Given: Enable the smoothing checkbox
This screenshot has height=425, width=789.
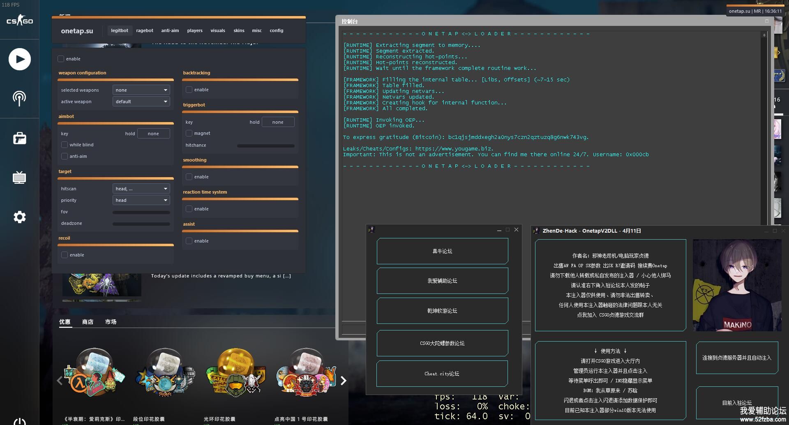Looking at the screenshot, I should point(189,177).
